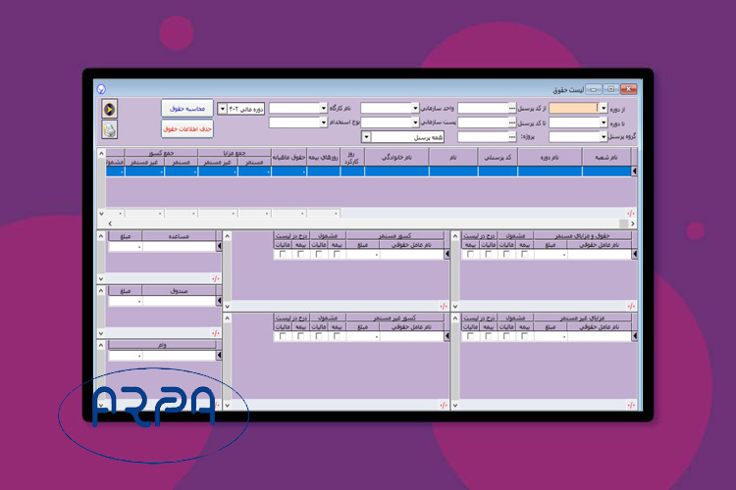Click the print document icon
This screenshot has height=490, width=736.
click(x=110, y=128)
